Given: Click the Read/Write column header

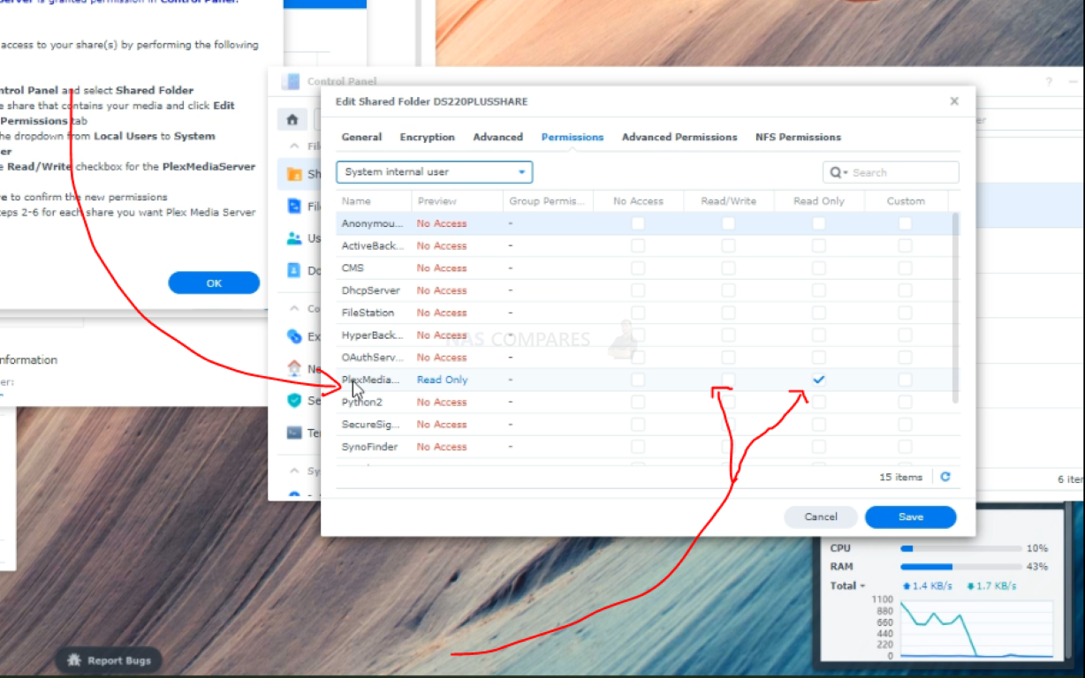Looking at the screenshot, I should [729, 201].
